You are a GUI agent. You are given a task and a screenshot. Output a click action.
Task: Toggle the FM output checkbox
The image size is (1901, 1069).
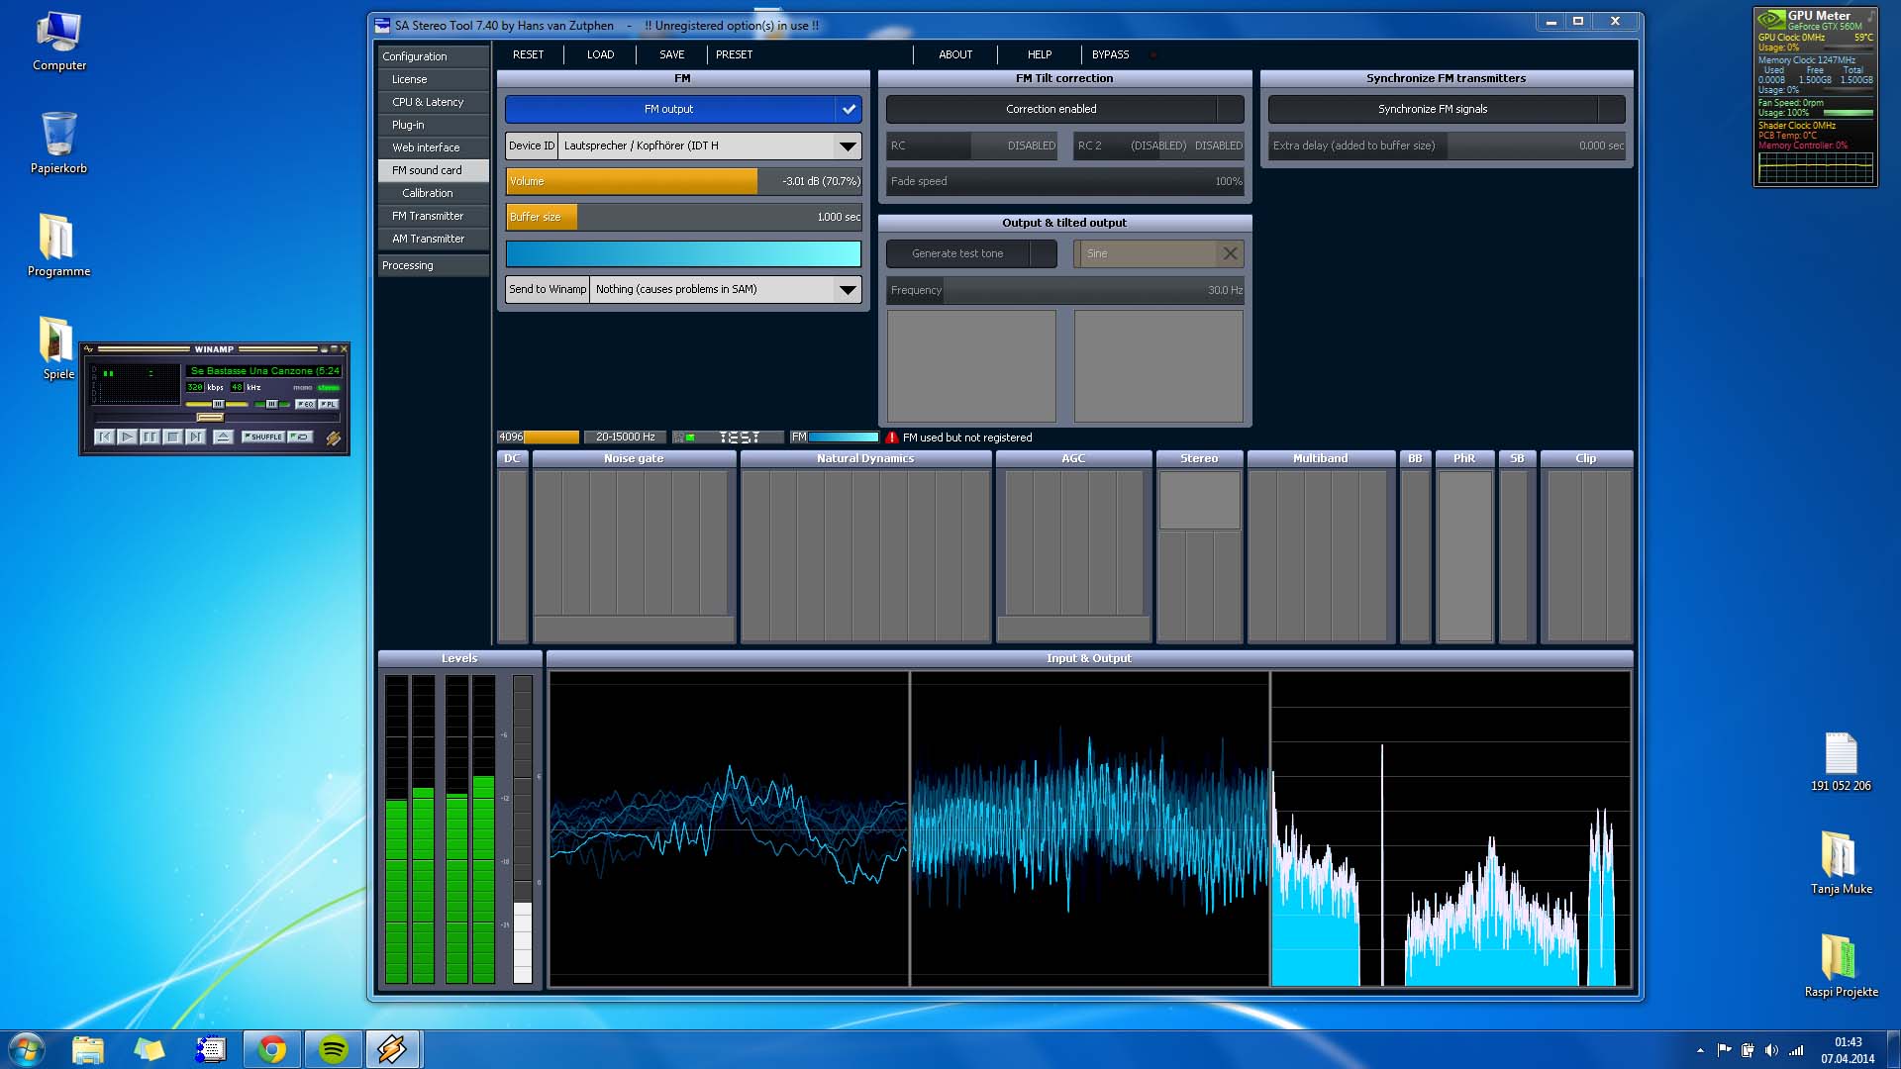click(849, 109)
